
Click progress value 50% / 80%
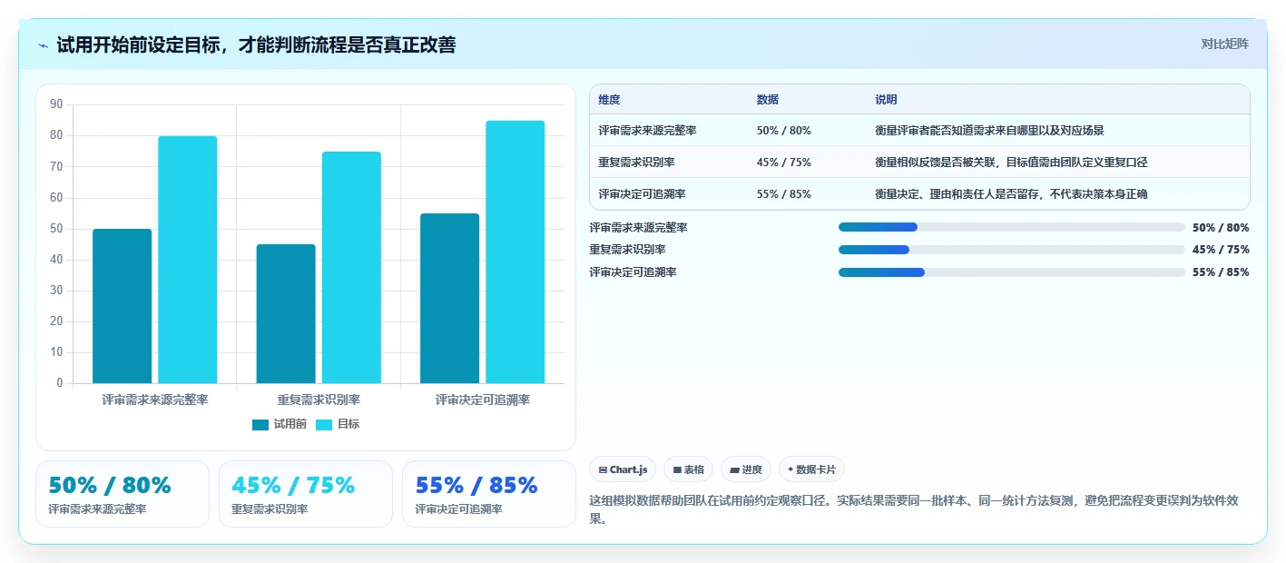click(x=1221, y=227)
